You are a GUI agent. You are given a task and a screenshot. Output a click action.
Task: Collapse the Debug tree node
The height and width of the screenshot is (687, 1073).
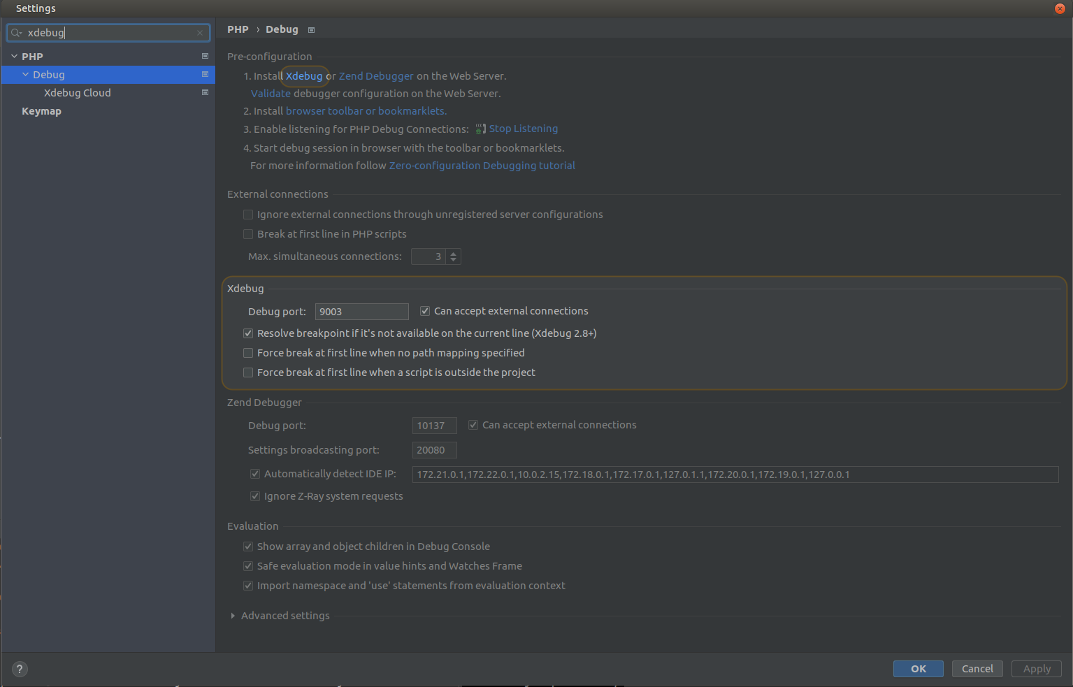[26, 74]
